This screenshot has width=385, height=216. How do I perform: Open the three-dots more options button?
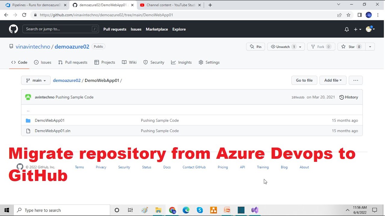coord(356,80)
